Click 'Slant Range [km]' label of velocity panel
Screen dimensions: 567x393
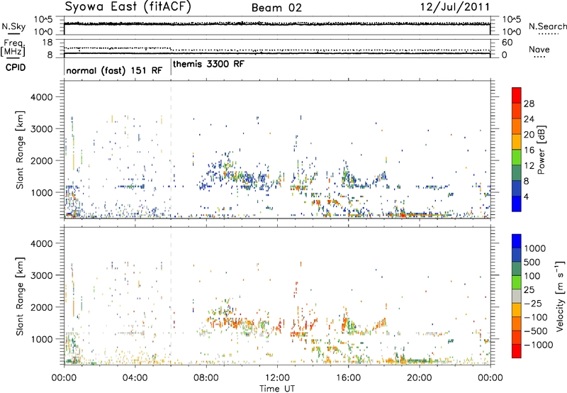tap(20, 297)
